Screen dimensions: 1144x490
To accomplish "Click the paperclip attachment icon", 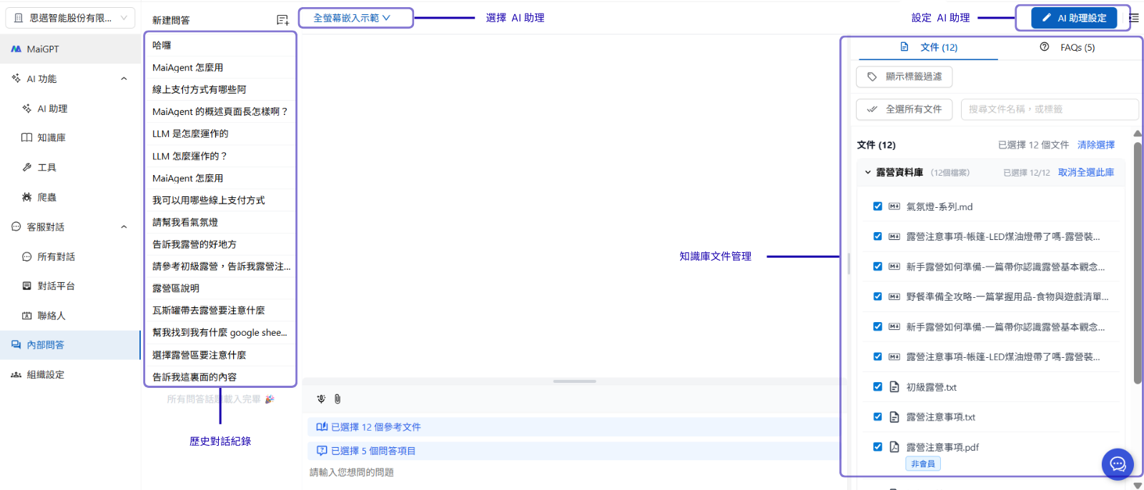I will [x=337, y=399].
